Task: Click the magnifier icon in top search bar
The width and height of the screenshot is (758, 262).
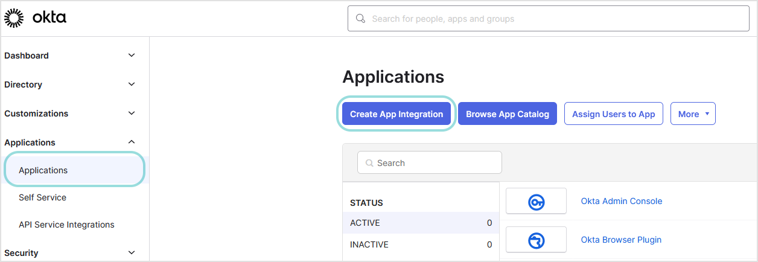Action: (361, 19)
